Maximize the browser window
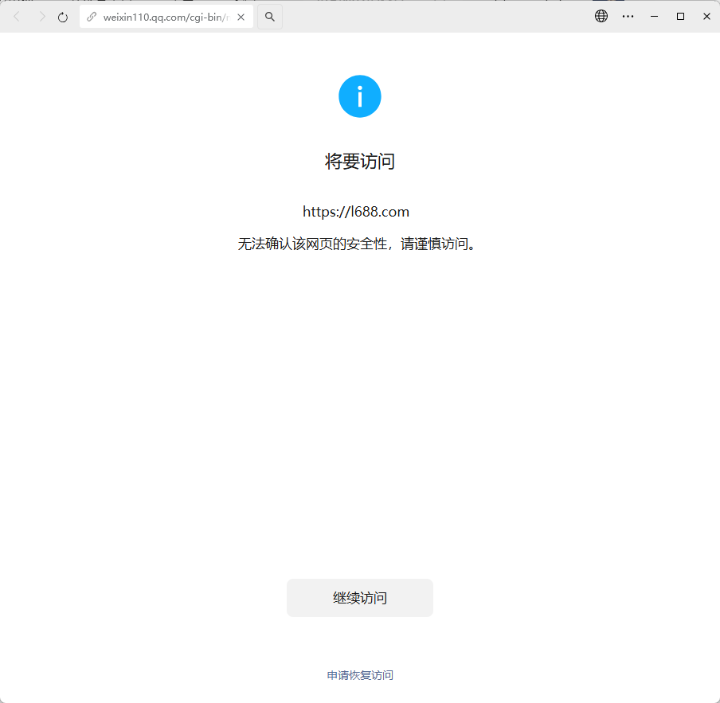This screenshot has height=703, width=720. [680, 17]
